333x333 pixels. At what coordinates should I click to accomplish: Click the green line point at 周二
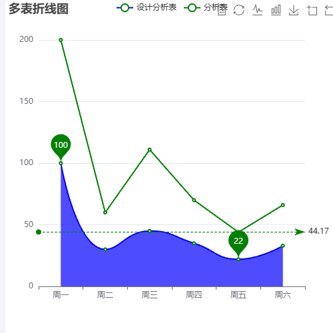[x=105, y=212]
